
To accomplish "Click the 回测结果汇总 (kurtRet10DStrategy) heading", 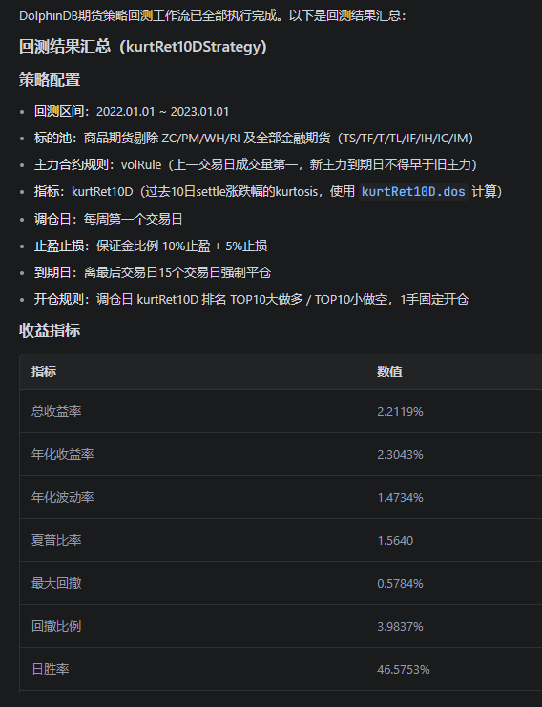I will (x=143, y=47).
